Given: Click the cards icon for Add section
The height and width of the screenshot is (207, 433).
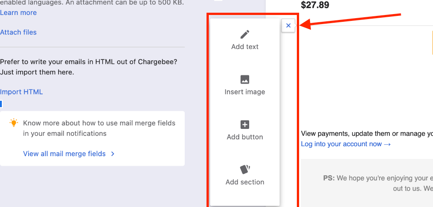Looking at the screenshot, I should coord(245,169).
